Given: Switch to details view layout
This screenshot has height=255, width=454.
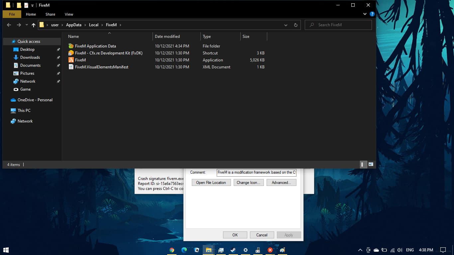Looking at the screenshot, I should pyautogui.click(x=363, y=165).
